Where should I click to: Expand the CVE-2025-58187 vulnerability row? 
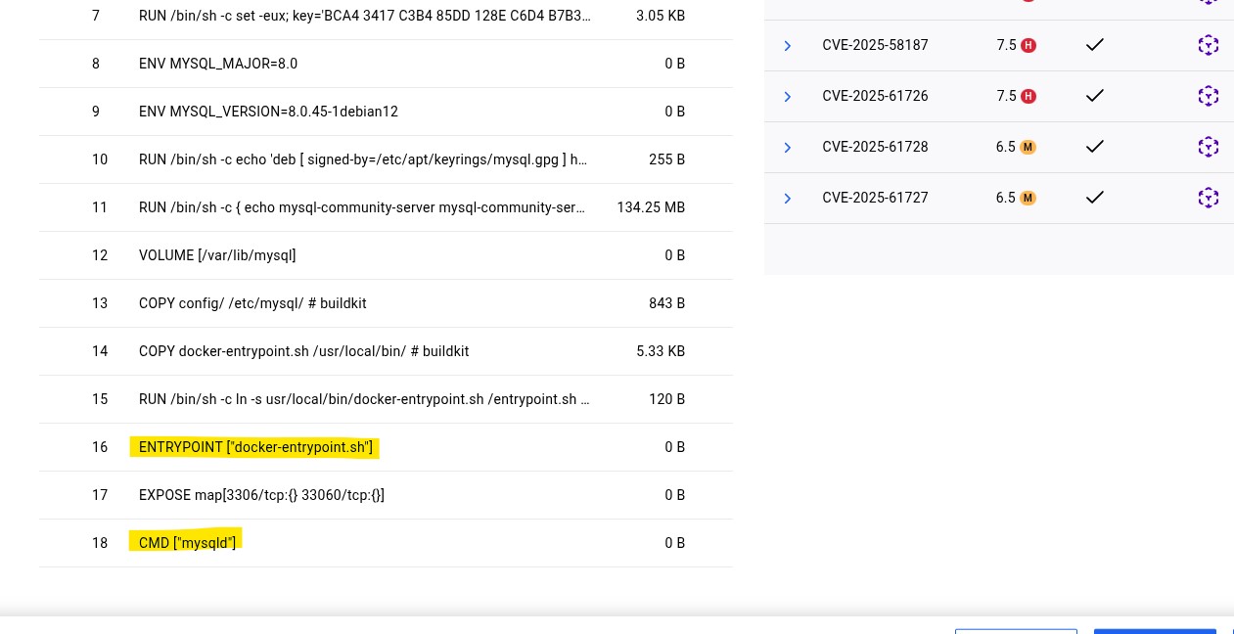(x=787, y=46)
